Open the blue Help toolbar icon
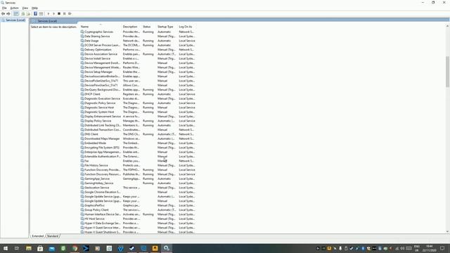The width and height of the screenshot is (450, 253). (x=35, y=14)
